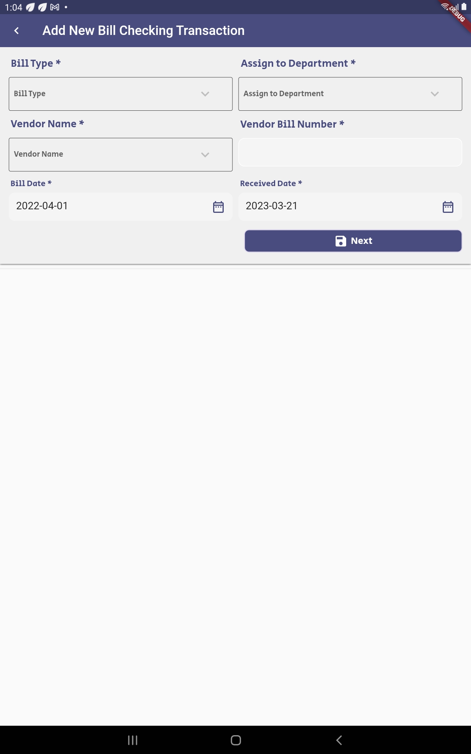Expand the Bill Type dropdown

tap(120, 94)
